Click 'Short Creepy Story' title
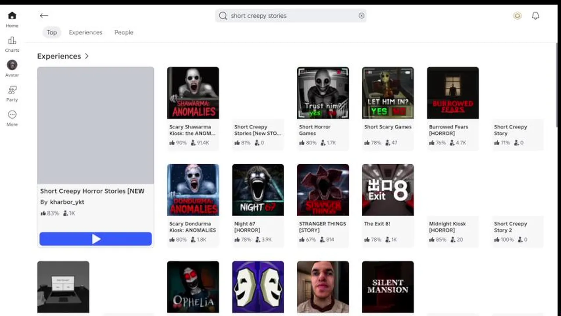561x316 pixels. (511, 130)
